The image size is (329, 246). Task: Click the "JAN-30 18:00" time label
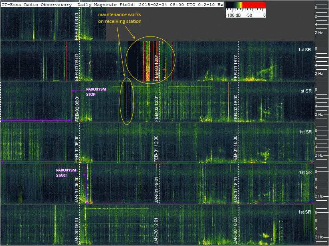236,231
